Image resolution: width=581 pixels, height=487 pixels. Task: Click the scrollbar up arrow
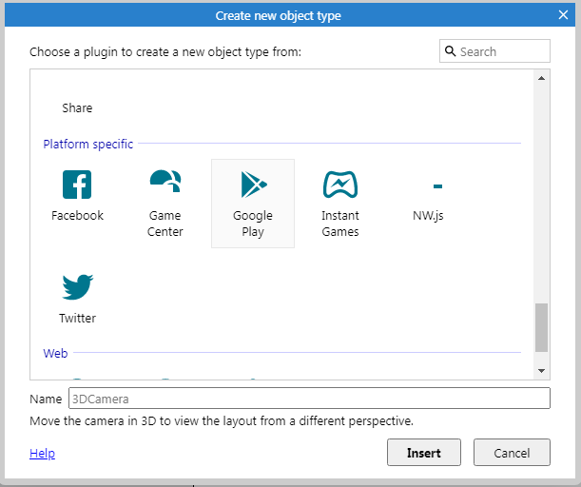pos(541,78)
